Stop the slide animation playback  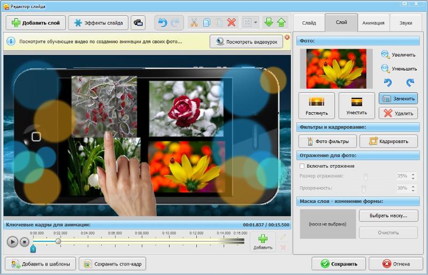25,242
